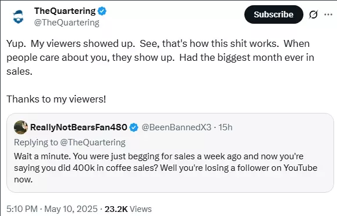The image size is (337, 216).
Task: Visit the @BeenBannedX3 handle
Action: [x=177, y=127]
